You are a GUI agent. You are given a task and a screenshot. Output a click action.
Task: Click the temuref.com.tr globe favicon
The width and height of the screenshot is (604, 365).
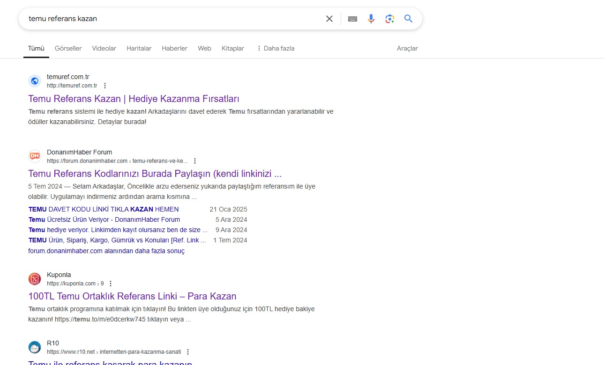35,81
